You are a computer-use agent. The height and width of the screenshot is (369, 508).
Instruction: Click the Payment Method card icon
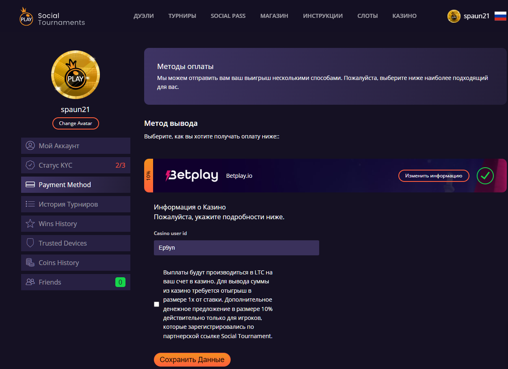coord(30,185)
